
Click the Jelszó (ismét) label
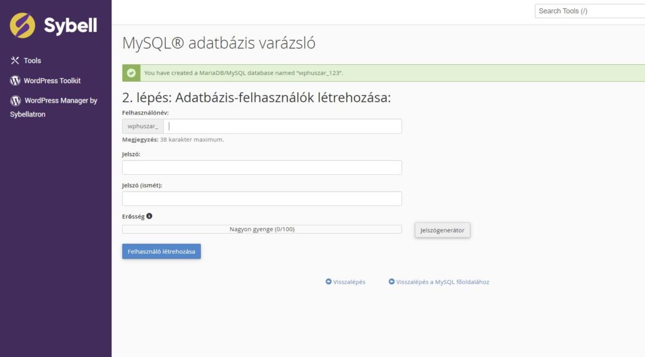(142, 185)
